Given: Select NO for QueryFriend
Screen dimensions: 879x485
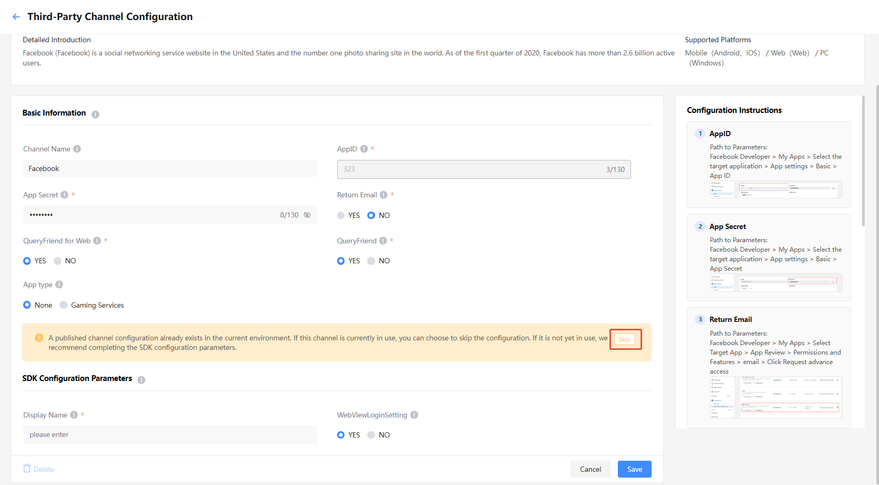Looking at the screenshot, I should coord(371,261).
